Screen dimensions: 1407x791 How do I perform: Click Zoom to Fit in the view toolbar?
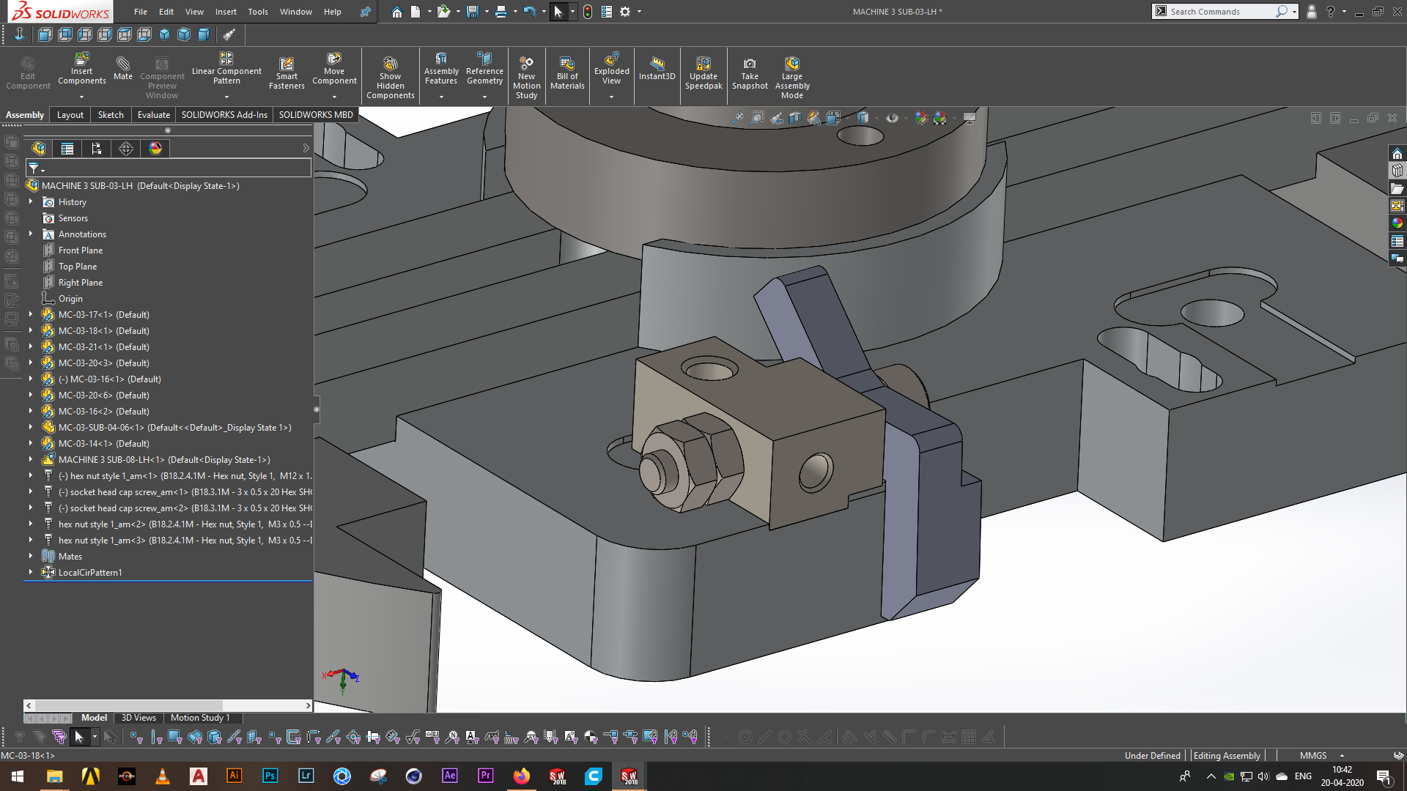(738, 118)
